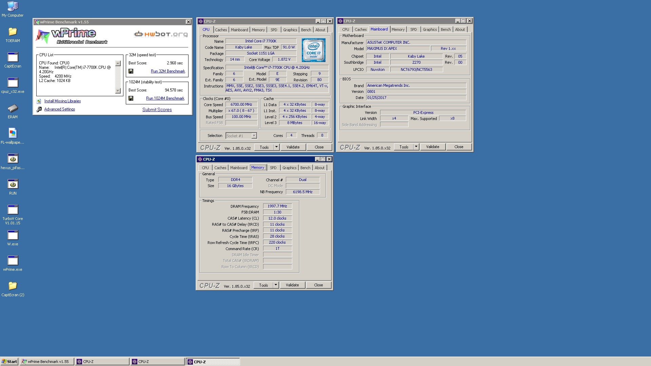Viewport: 651px width, 366px height.
Task: Select CPU tab in Memory window
Action: [x=205, y=168]
